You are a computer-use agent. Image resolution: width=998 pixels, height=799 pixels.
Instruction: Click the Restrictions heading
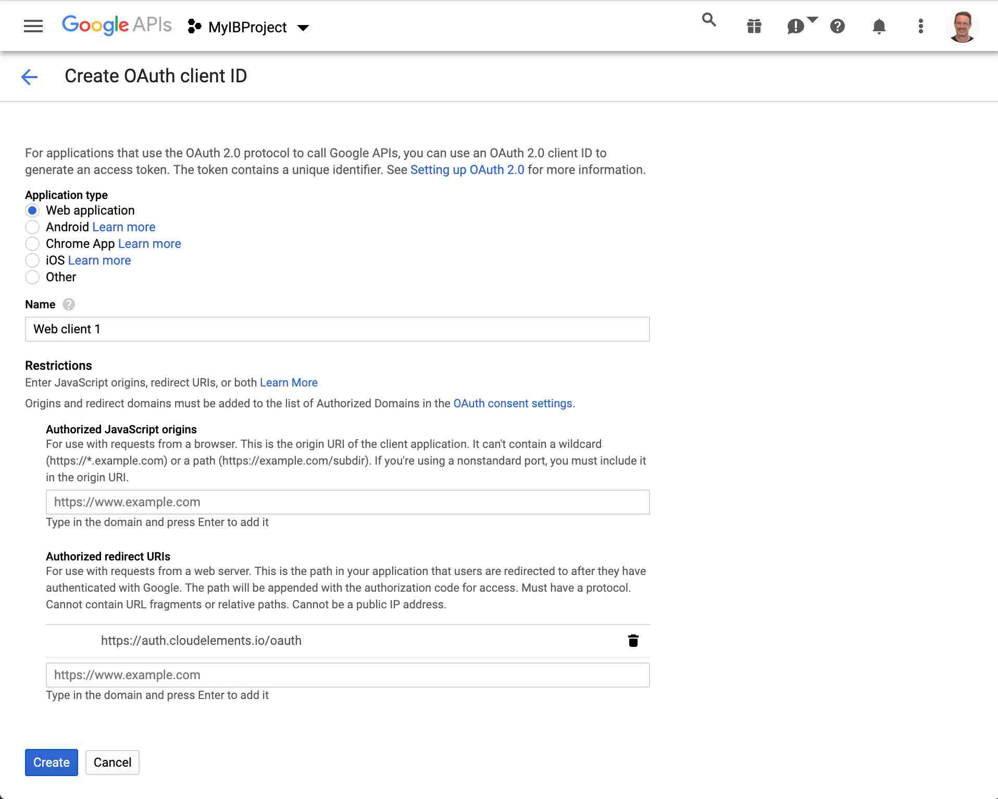[x=58, y=366]
